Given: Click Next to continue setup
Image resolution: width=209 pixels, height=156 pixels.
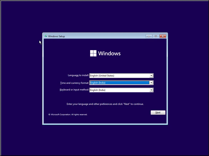Looking at the screenshot, I should pyautogui.click(x=158, y=113).
